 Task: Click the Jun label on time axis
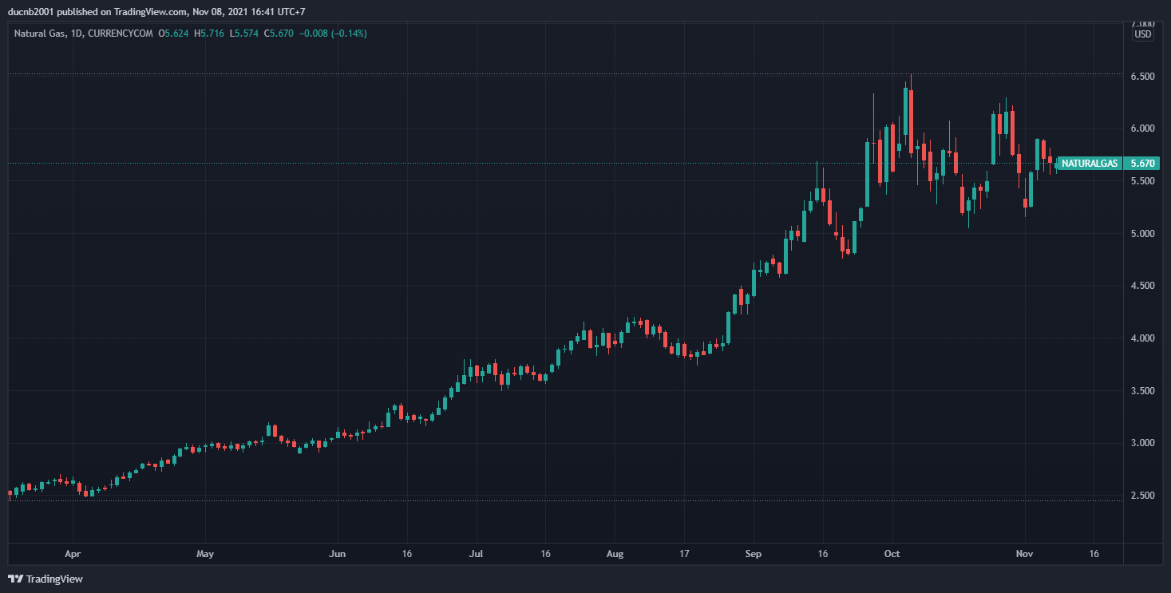pyautogui.click(x=338, y=553)
